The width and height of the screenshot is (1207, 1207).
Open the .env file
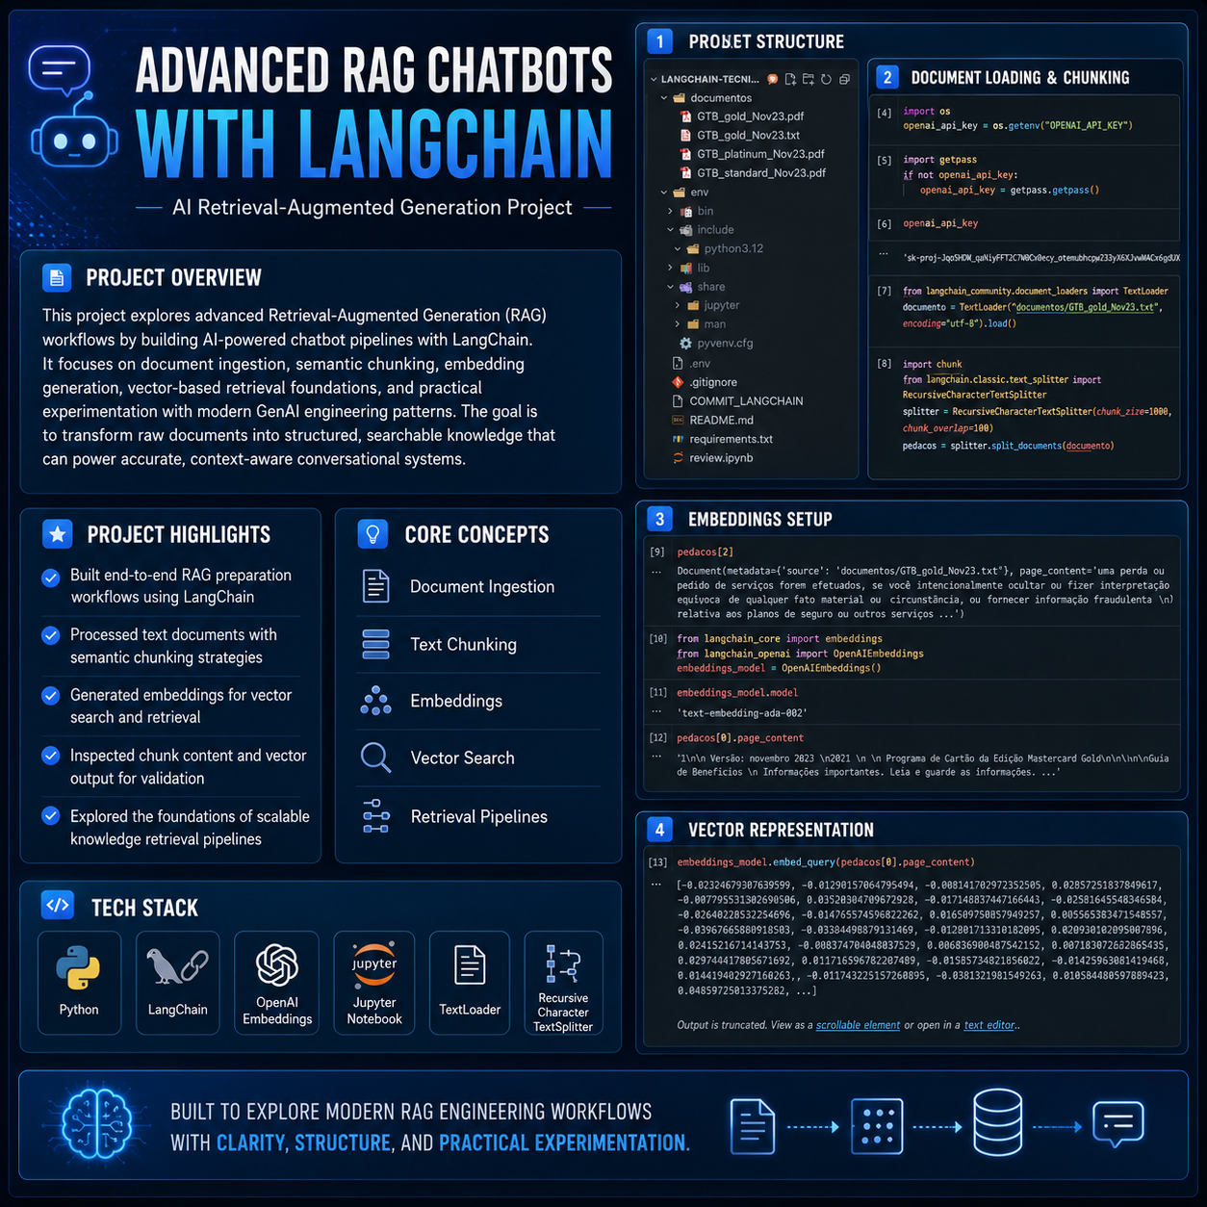691,364
